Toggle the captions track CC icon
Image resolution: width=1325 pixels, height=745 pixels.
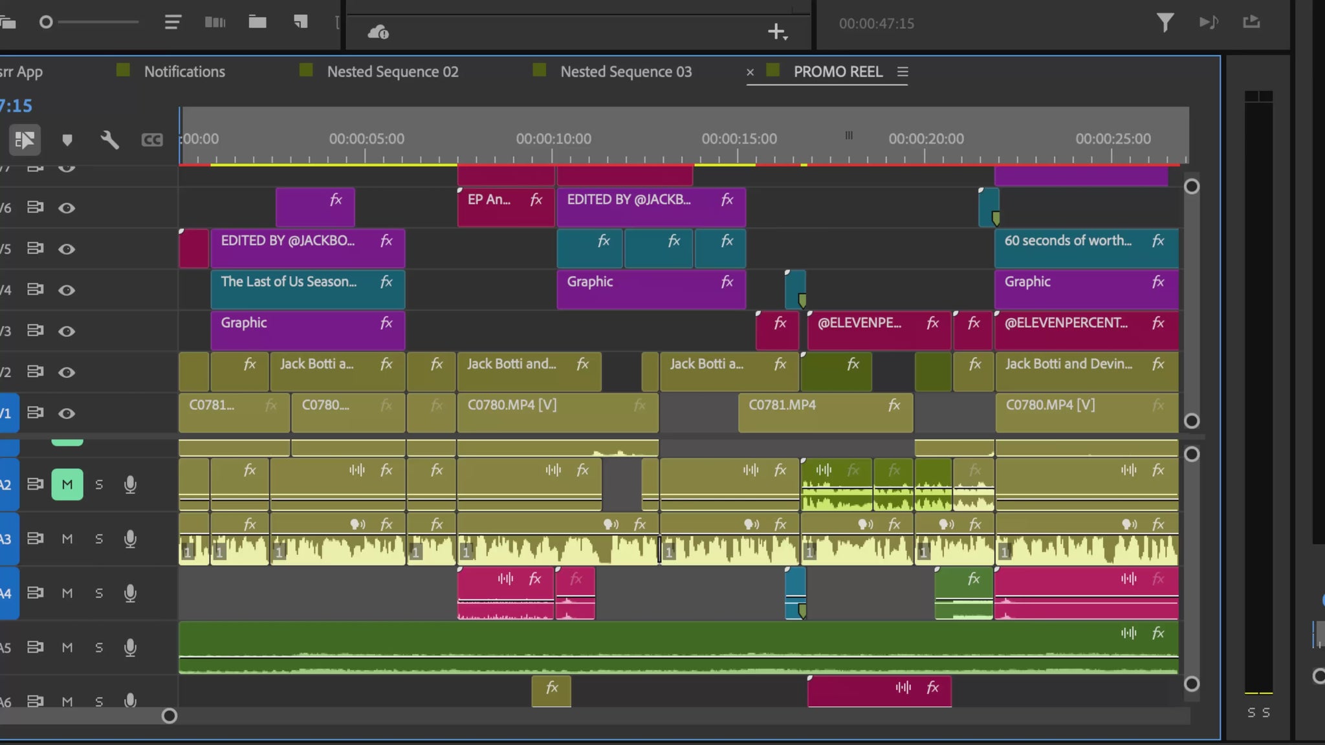(152, 140)
